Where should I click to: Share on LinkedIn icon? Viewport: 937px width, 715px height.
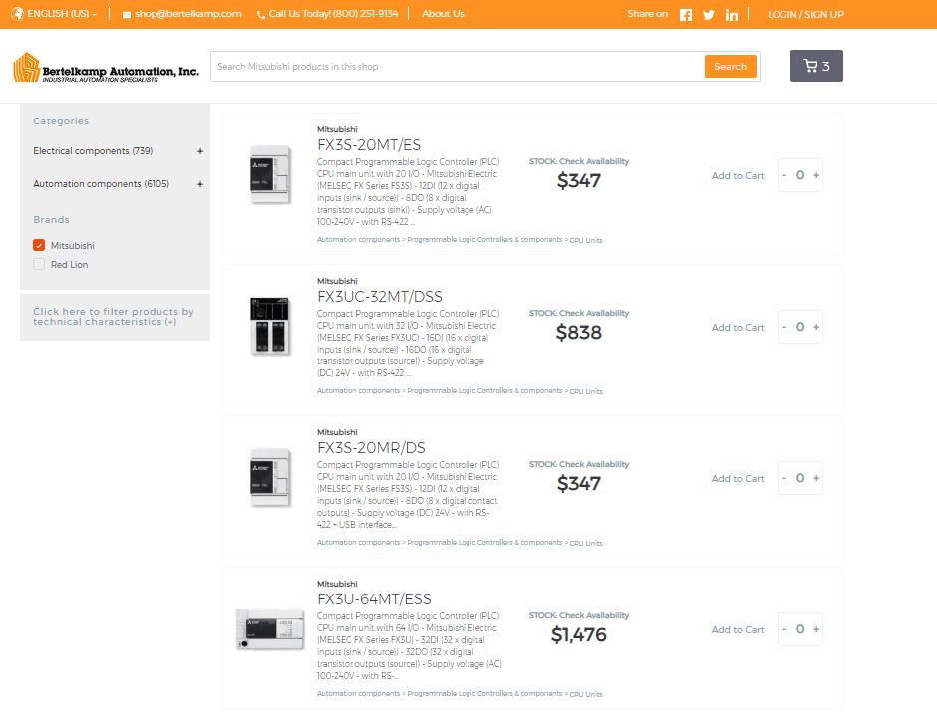[x=732, y=14]
